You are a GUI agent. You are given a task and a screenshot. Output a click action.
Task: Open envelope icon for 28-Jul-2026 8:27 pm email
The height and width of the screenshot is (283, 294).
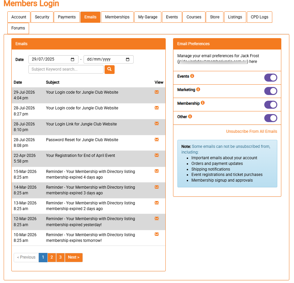click(157, 108)
